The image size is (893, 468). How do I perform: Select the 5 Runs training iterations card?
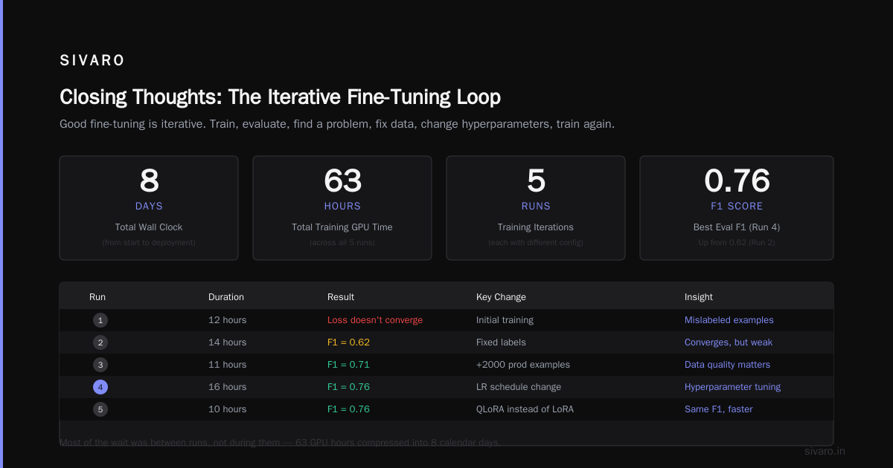pyautogui.click(x=536, y=208)
